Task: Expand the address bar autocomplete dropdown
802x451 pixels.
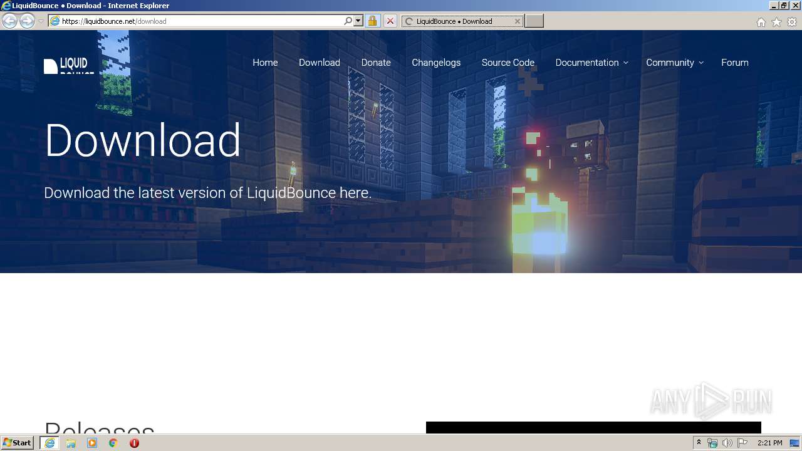Action: [x=358, y=21]
